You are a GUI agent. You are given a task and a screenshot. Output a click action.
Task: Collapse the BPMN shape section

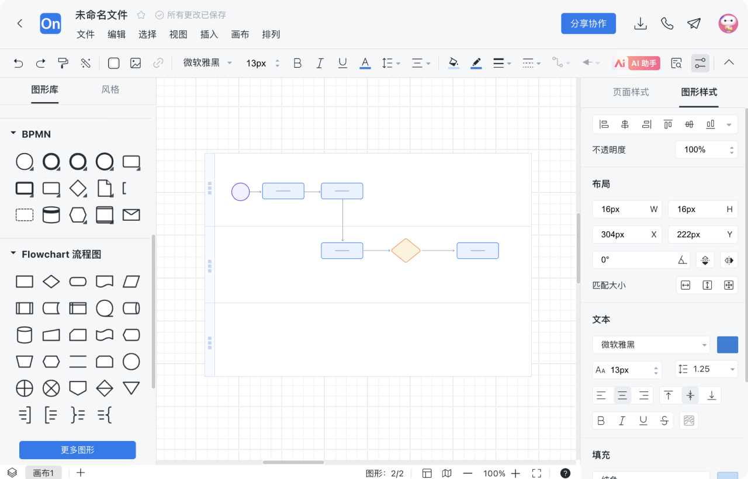click(13, 134)
